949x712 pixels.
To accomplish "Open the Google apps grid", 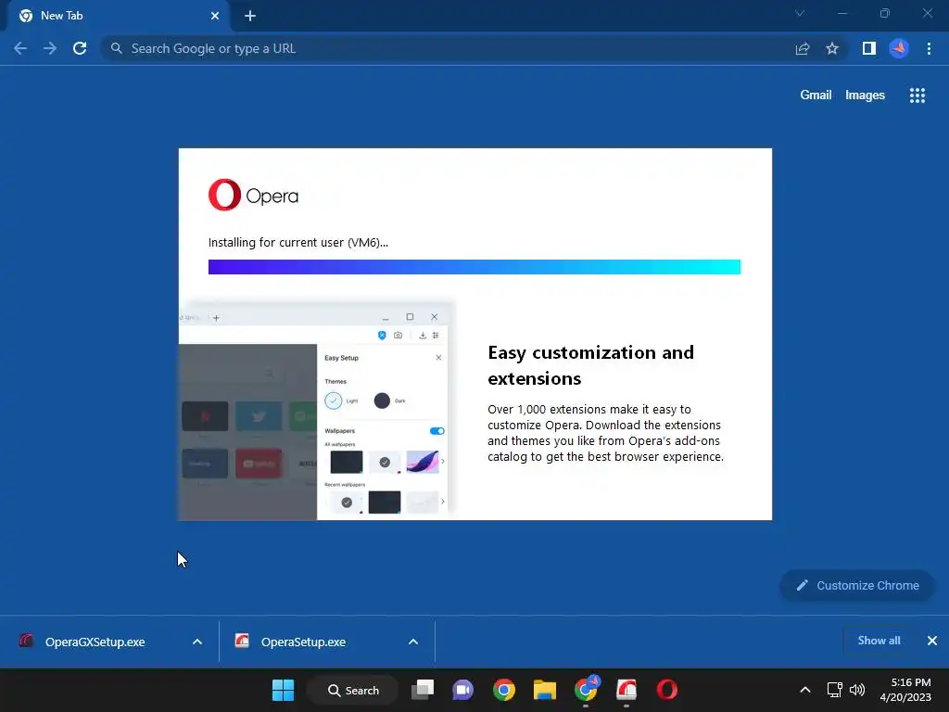I will coord(917,95).
